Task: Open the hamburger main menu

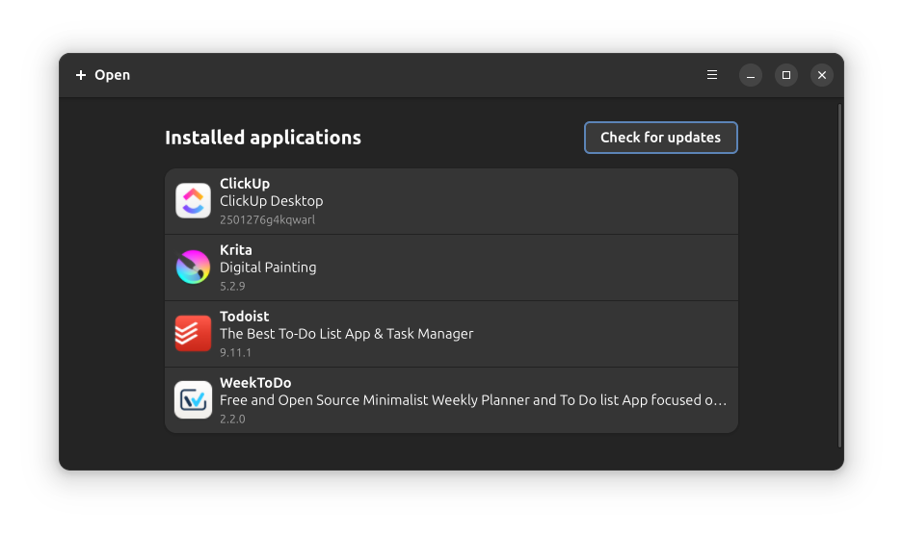Action: (x=712, y=75)
